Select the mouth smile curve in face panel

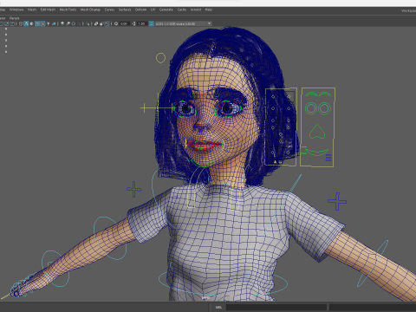tap(317, 152)
